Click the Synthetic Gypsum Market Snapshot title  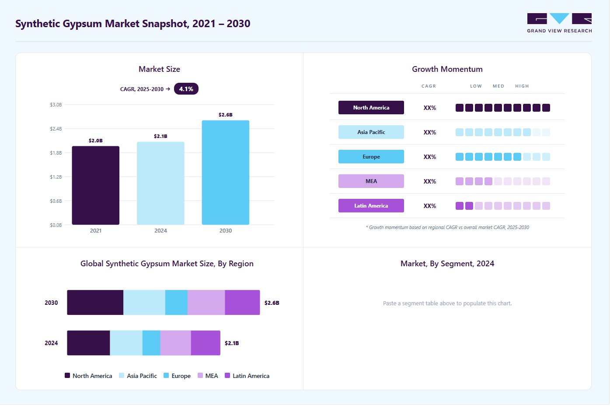pos(133,24)
